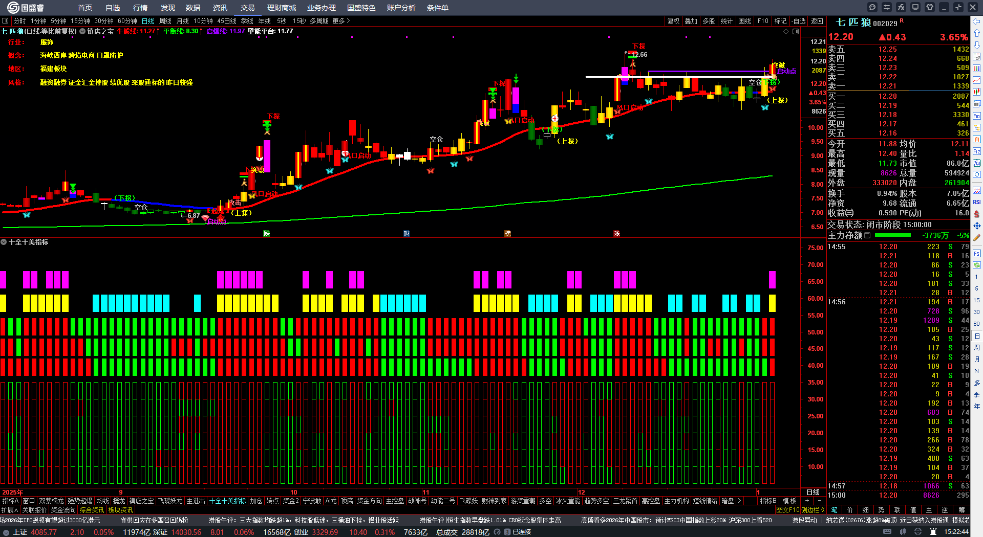Open the 图文F10 link
Screen dimensions: 983x537
coord(788,510)
